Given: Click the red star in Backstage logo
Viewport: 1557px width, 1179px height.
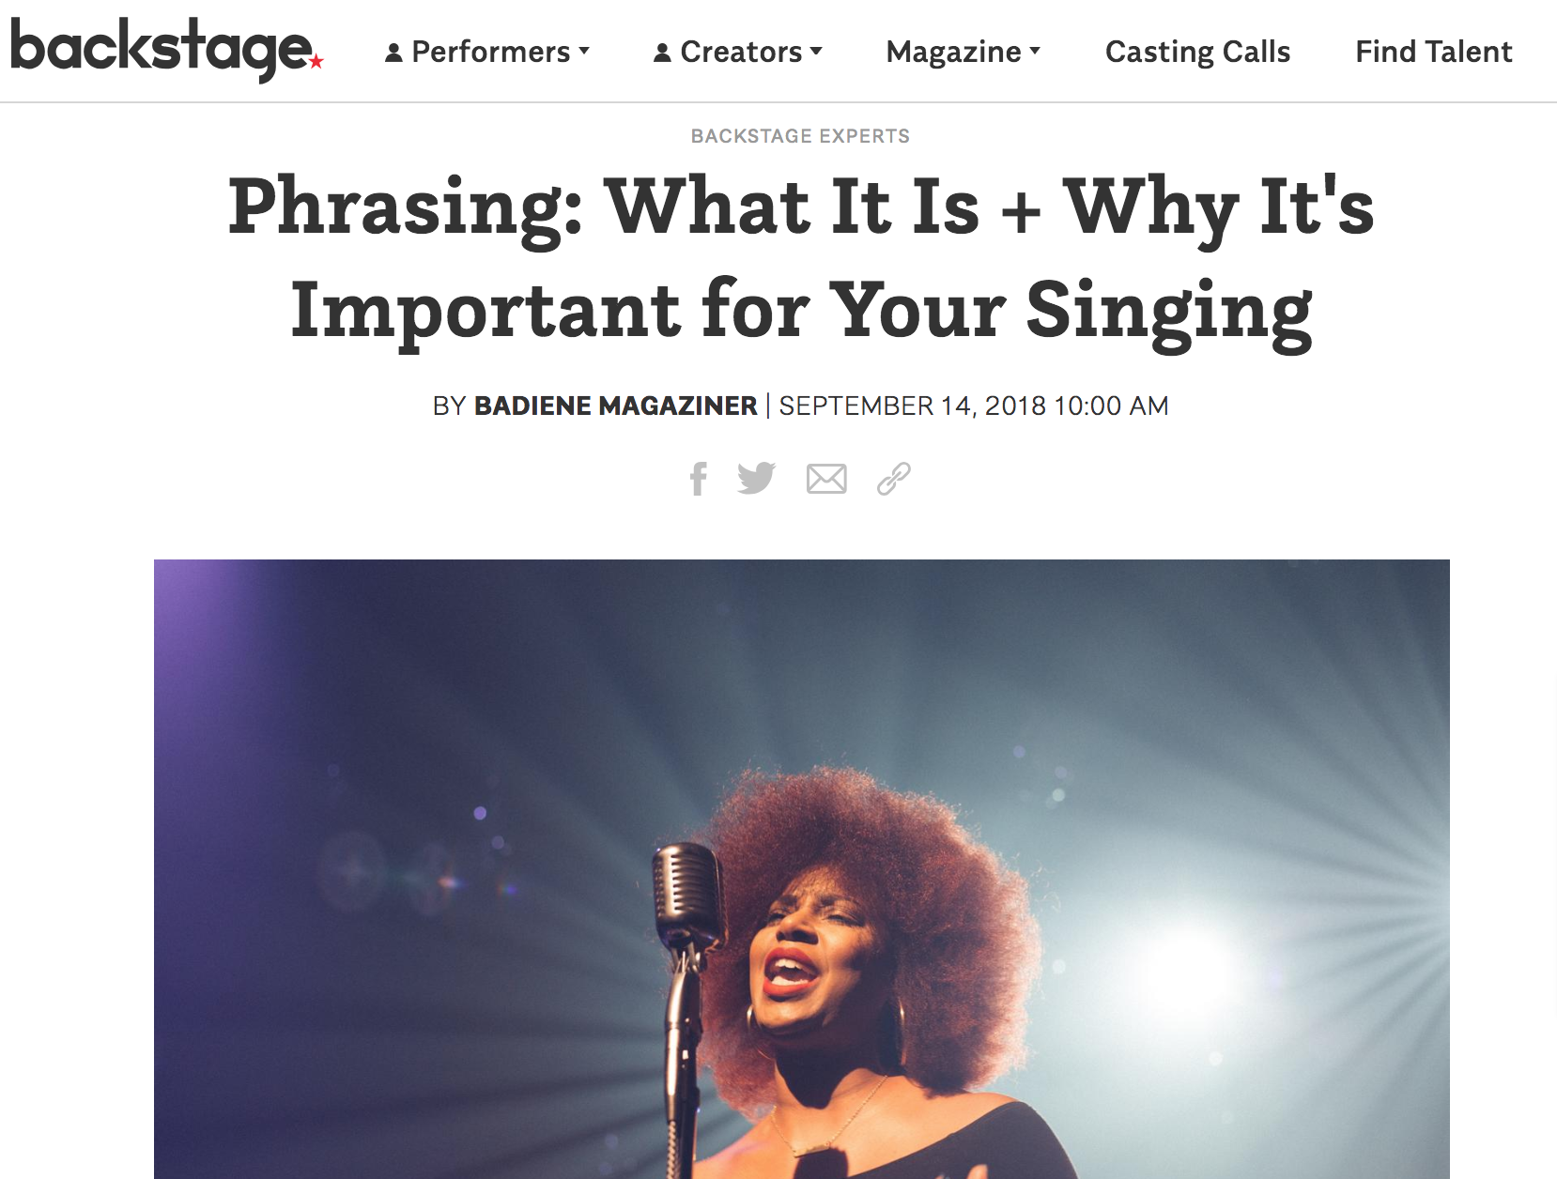Looking at the screenshot, I should pyautogui.click(x=316, y=61).
